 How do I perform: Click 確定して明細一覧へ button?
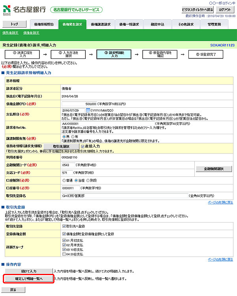pos(29,279)
